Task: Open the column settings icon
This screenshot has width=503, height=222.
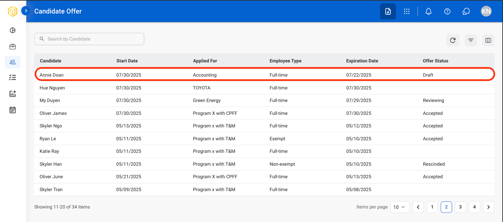Action: click(x=488, y=40)
